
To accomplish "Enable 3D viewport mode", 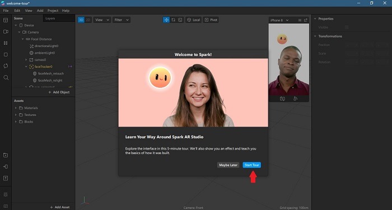I will click(81, 20).
